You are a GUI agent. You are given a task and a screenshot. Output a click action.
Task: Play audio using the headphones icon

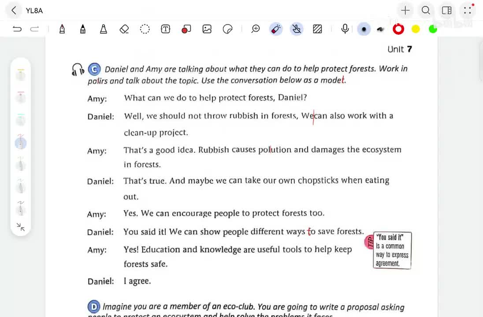78,70
